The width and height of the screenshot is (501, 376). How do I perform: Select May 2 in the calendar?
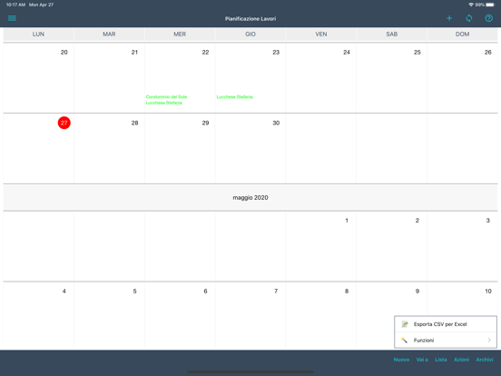[x=417, y=221]
